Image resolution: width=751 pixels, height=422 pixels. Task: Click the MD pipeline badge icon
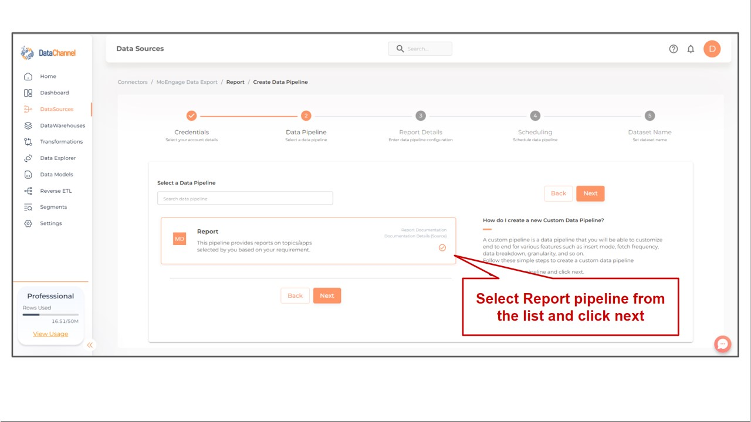tap(180, 239)
